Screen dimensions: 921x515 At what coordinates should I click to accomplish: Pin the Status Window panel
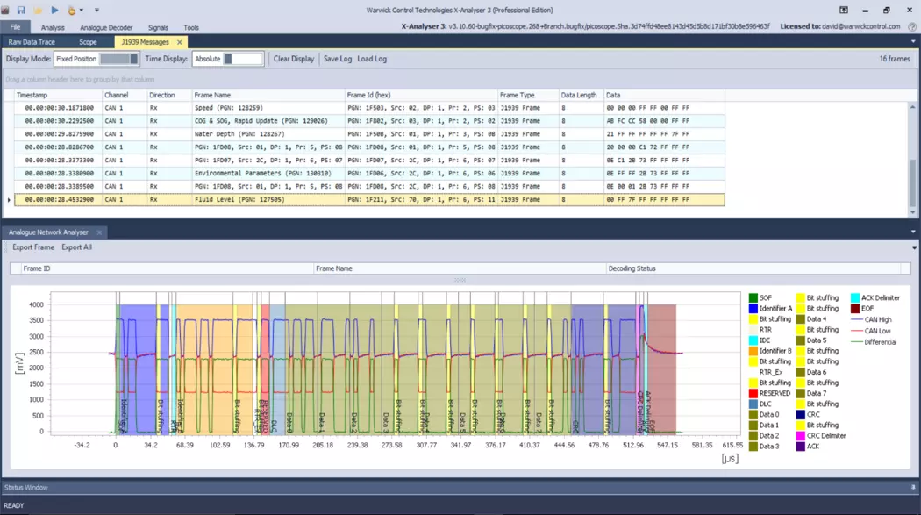click(x=913, y=488)
